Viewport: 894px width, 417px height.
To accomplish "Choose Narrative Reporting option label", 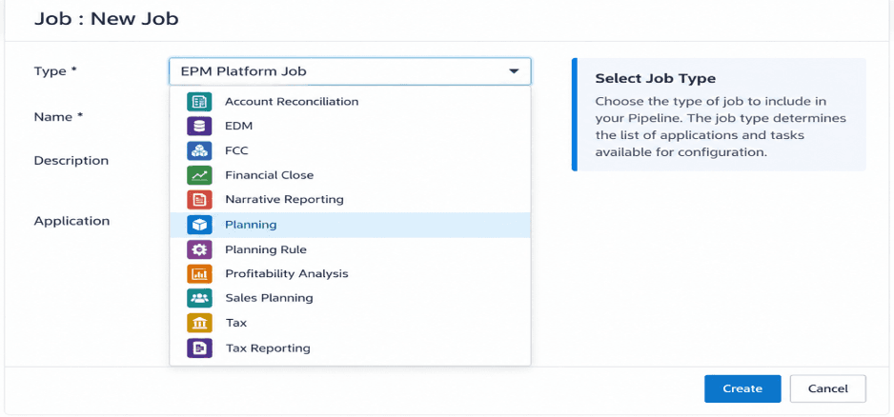I will click(285, 200).
